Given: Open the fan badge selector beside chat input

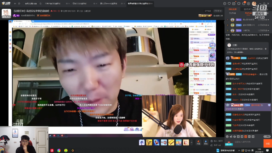Looking at the screenshot, I should point(229,144).
